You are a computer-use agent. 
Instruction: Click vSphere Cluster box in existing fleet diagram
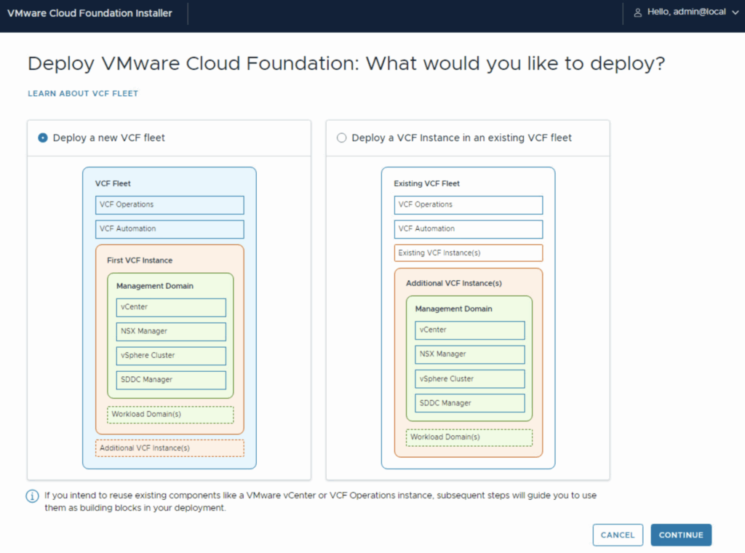click(470, 379)
